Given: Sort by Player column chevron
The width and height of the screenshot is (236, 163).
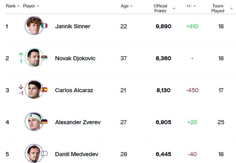Looking at the screenshot, I should [38, 6].
